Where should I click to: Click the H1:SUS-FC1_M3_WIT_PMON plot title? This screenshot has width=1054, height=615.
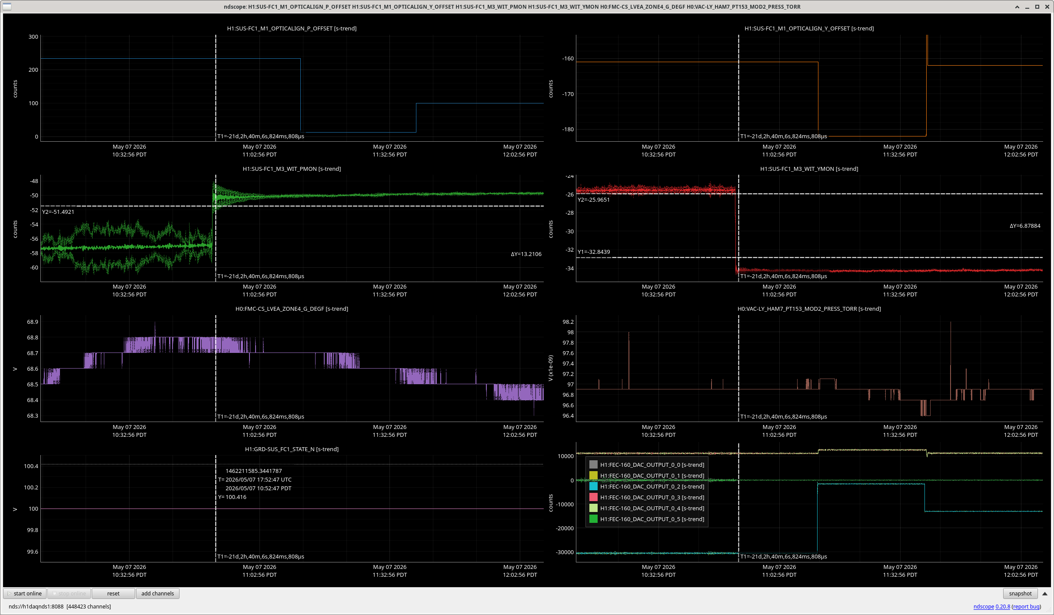click(x=292, y=169)
